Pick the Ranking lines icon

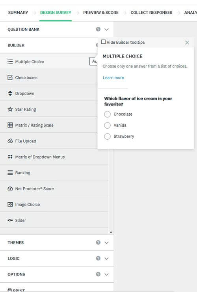pos(10,173)
